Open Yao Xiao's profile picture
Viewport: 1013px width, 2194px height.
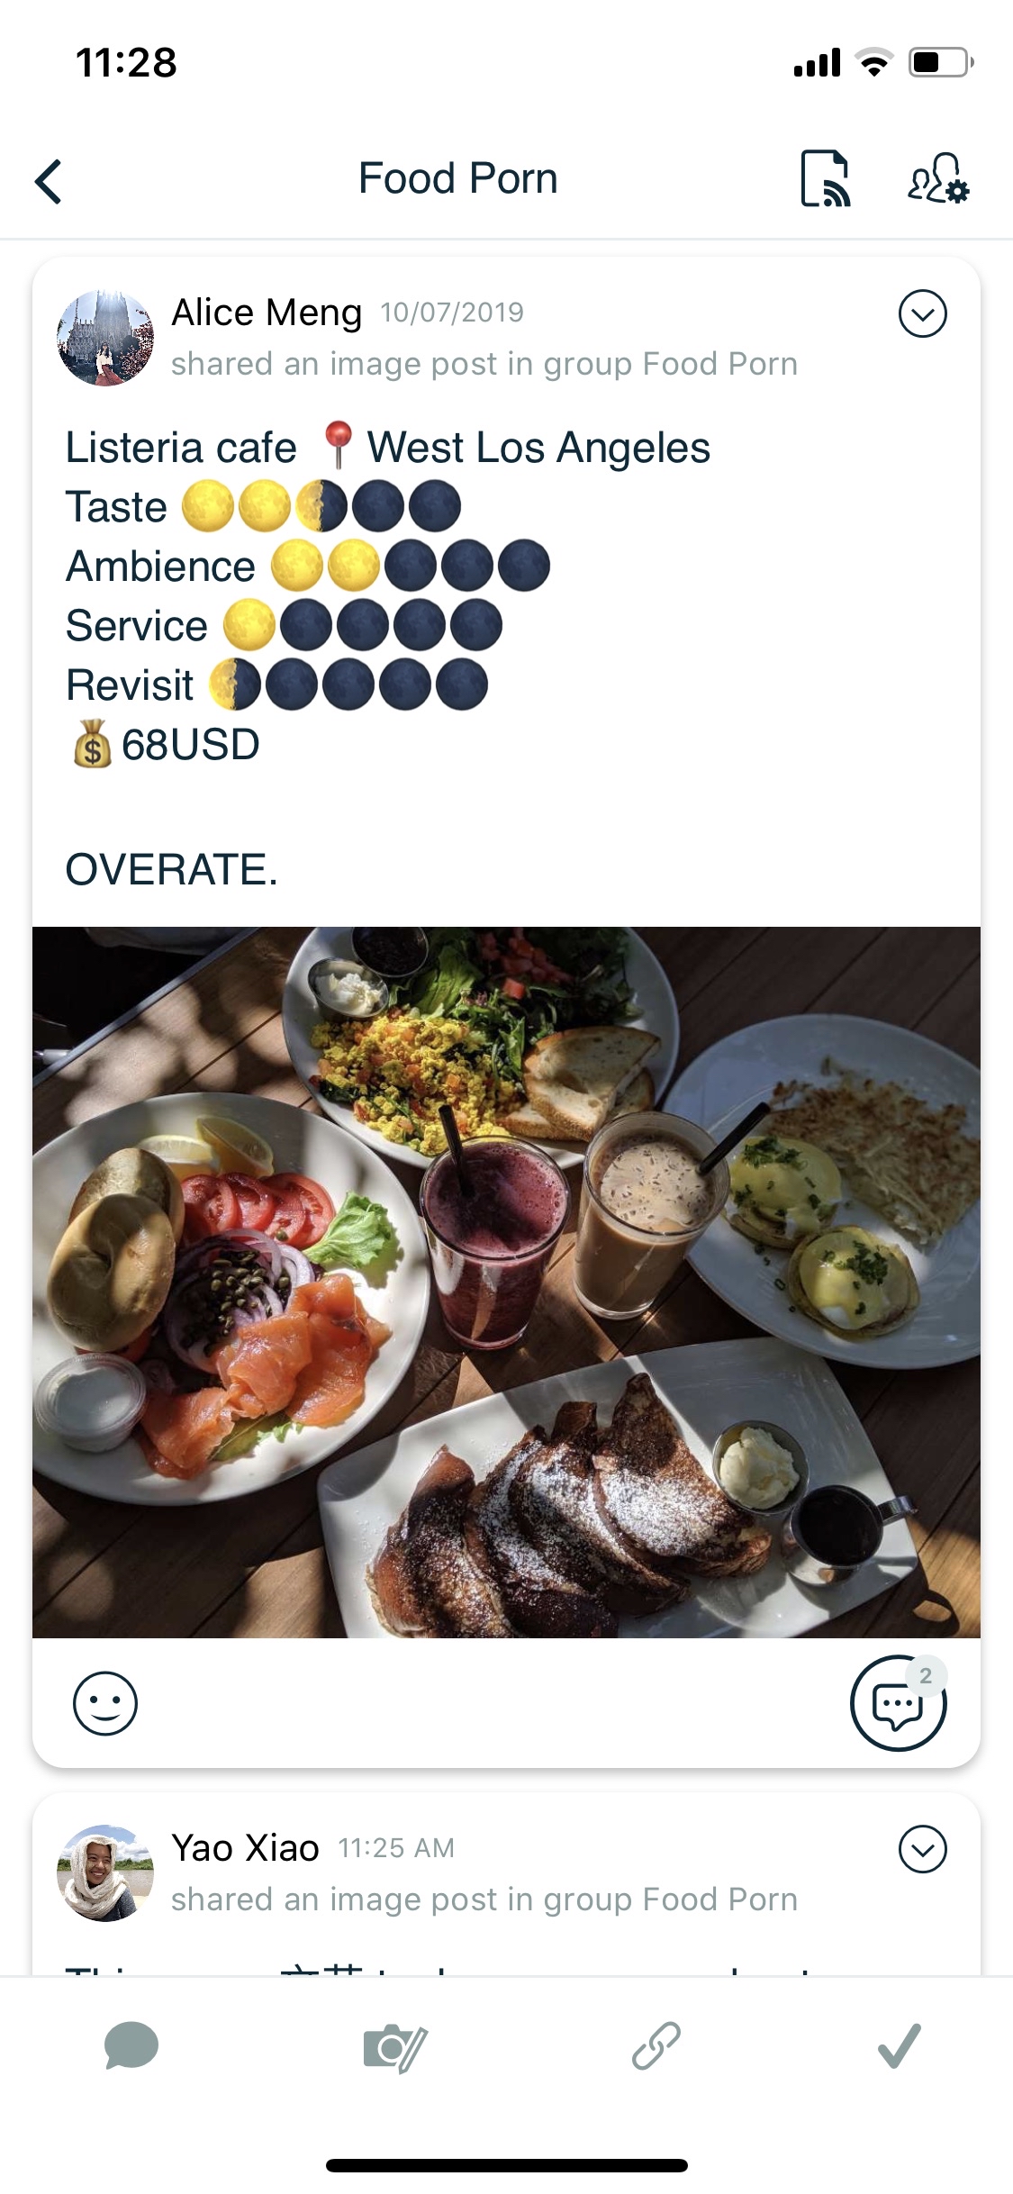pyautogui.click(x=105, y=1873)
